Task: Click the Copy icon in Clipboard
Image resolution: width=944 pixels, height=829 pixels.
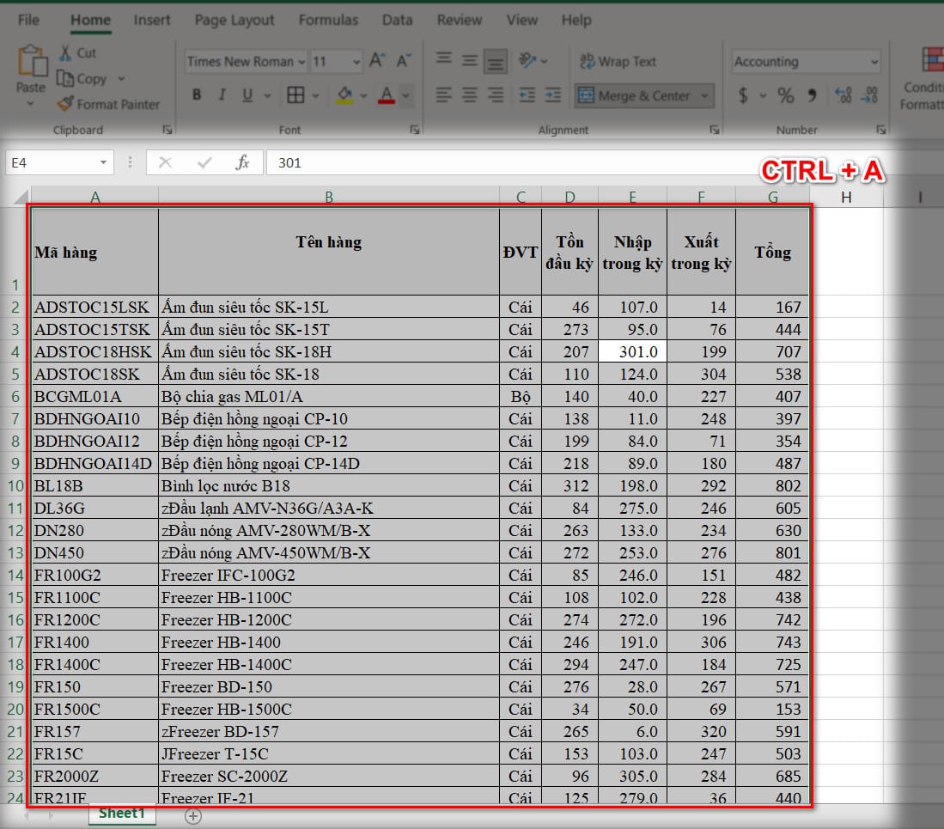Action: pyautogui.click(x=64, y=78)
